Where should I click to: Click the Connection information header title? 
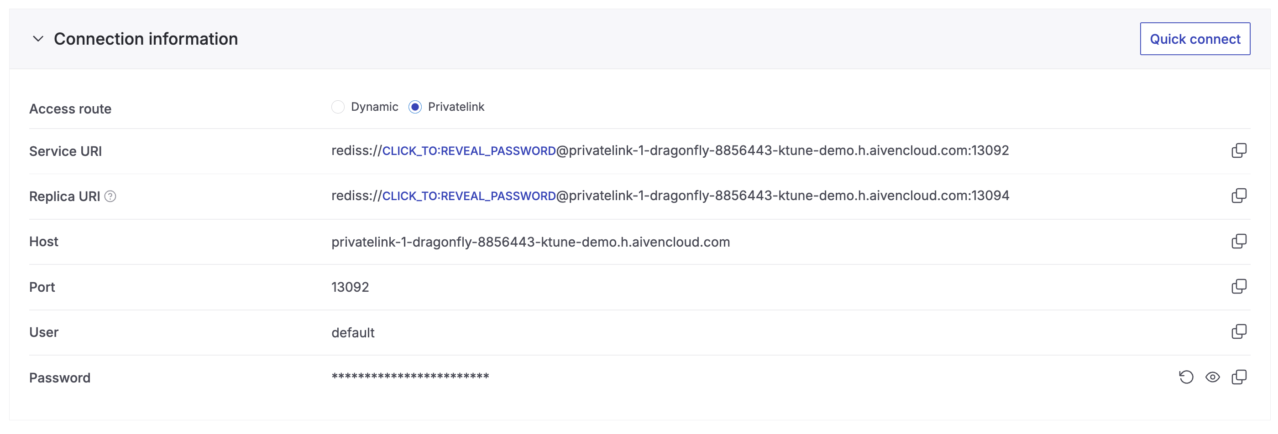(x=146, y=38)
